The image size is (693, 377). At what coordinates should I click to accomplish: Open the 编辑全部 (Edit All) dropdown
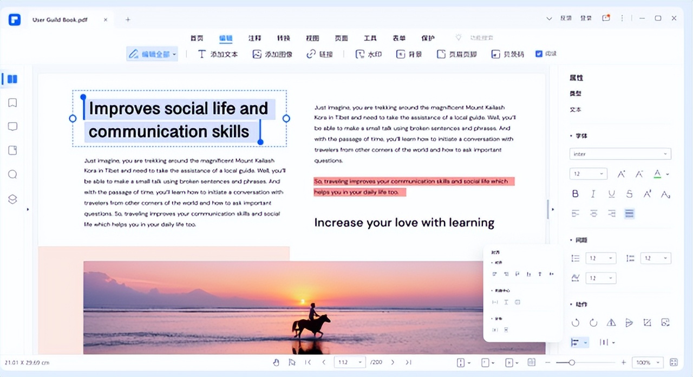pos(152,54)
